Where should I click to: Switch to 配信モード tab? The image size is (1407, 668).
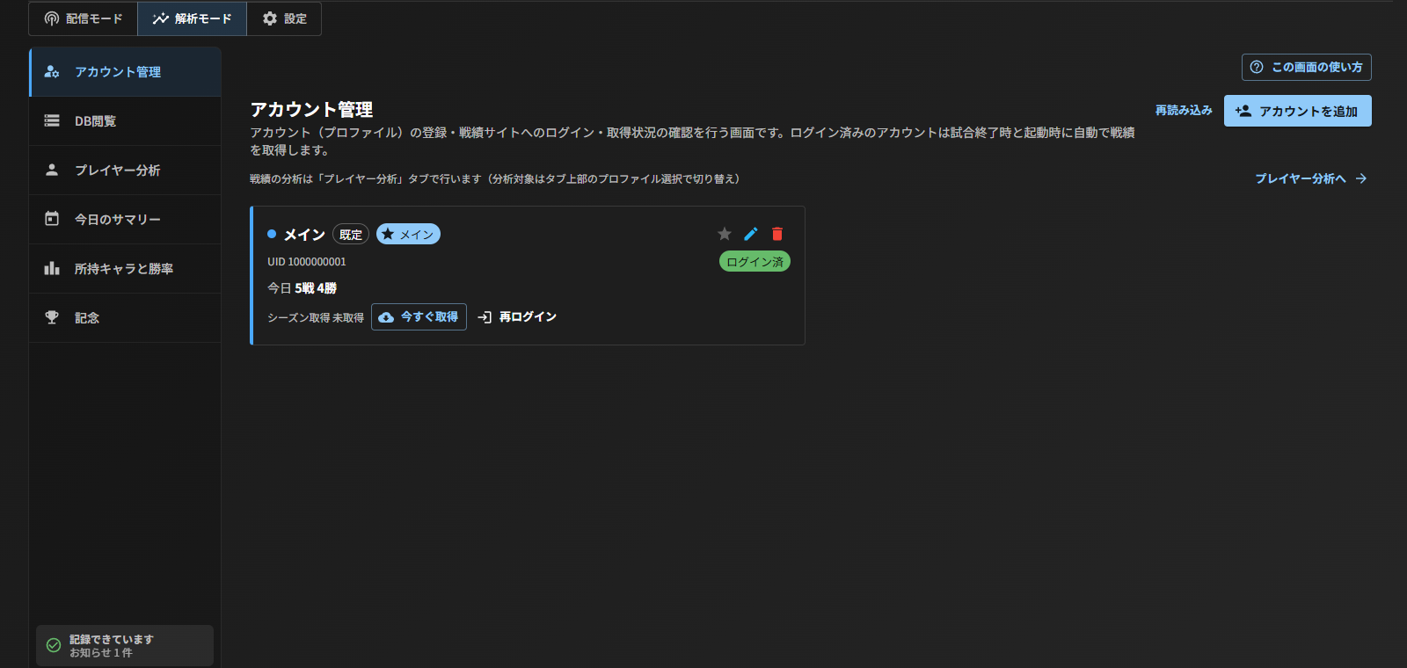pos(84,18)
